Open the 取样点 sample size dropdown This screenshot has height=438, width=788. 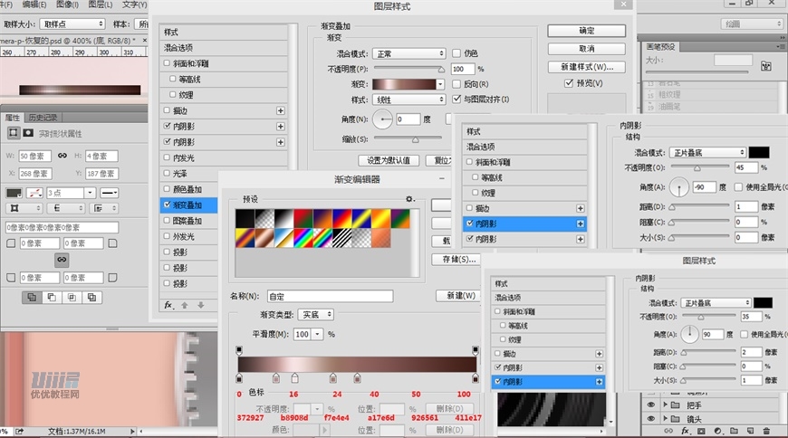72,24
